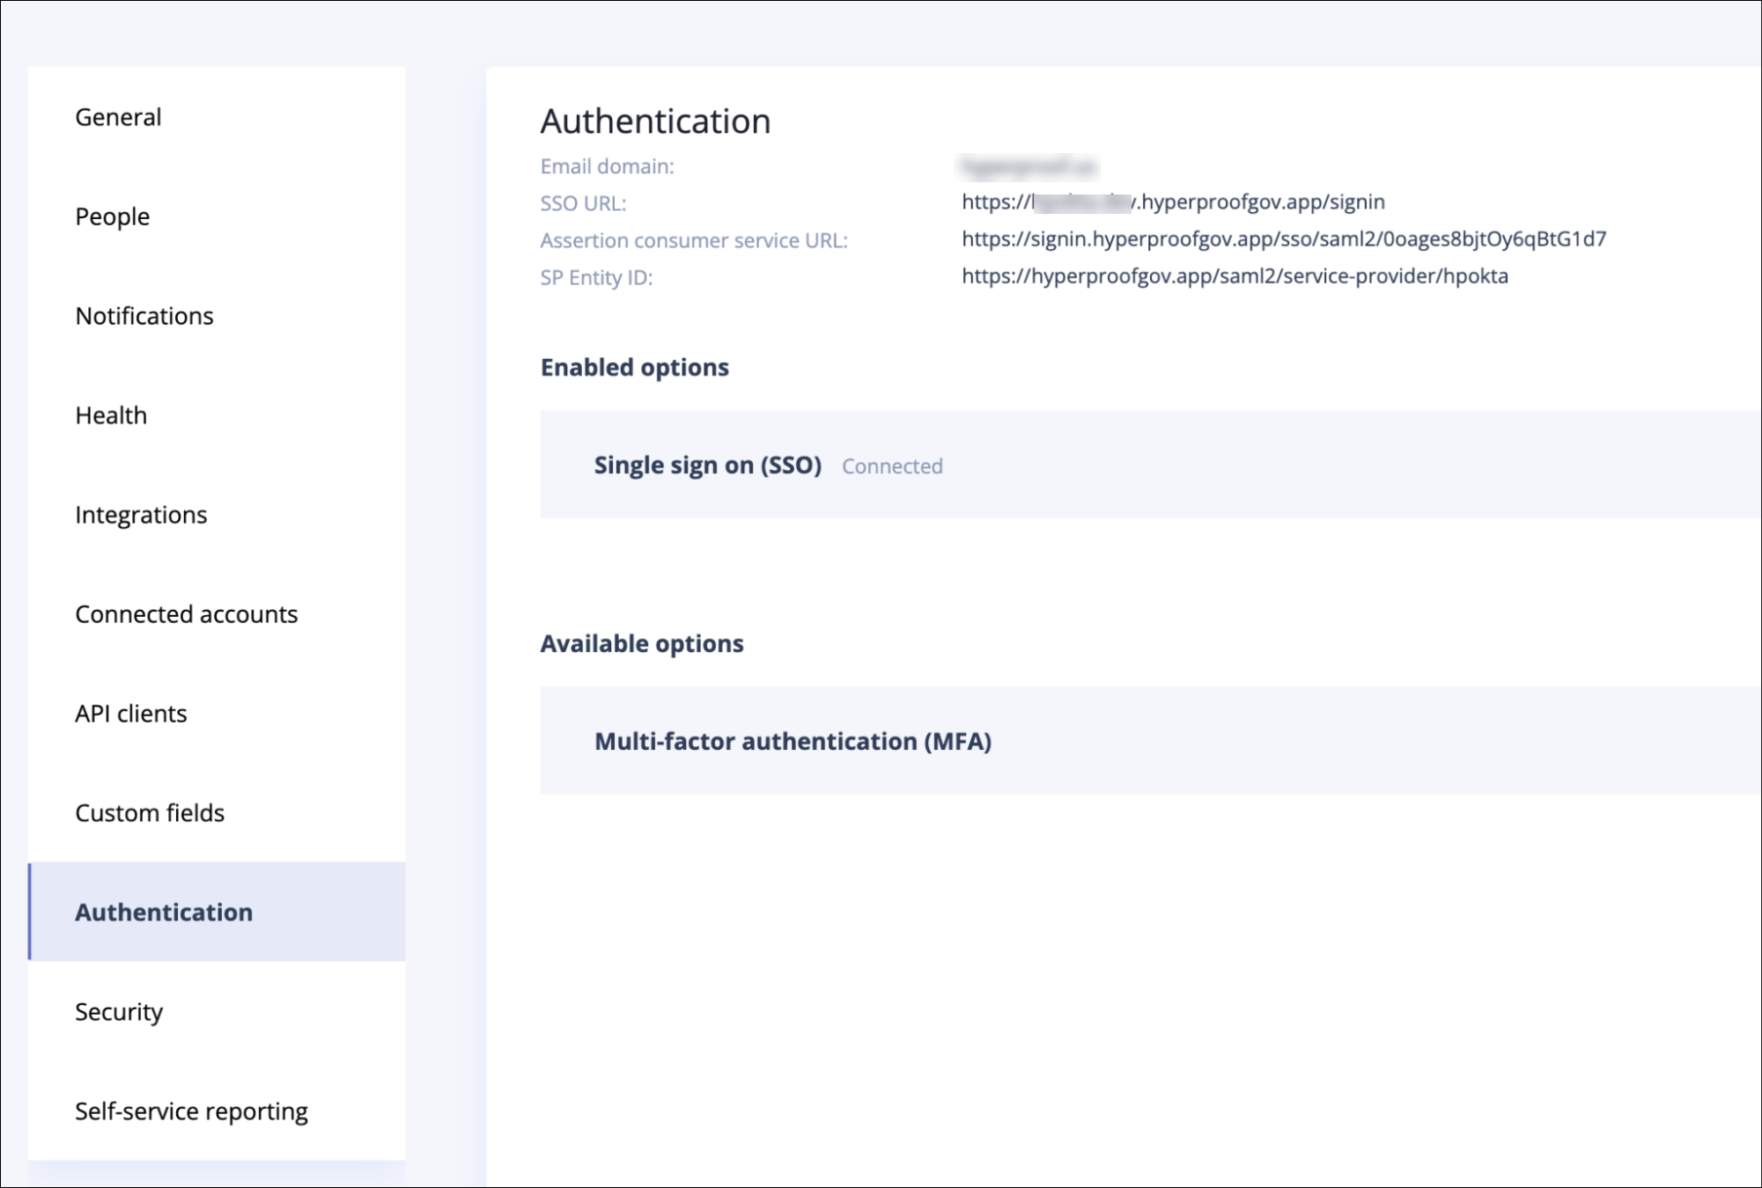Navigate to Custom fields section

coord(150,813)
